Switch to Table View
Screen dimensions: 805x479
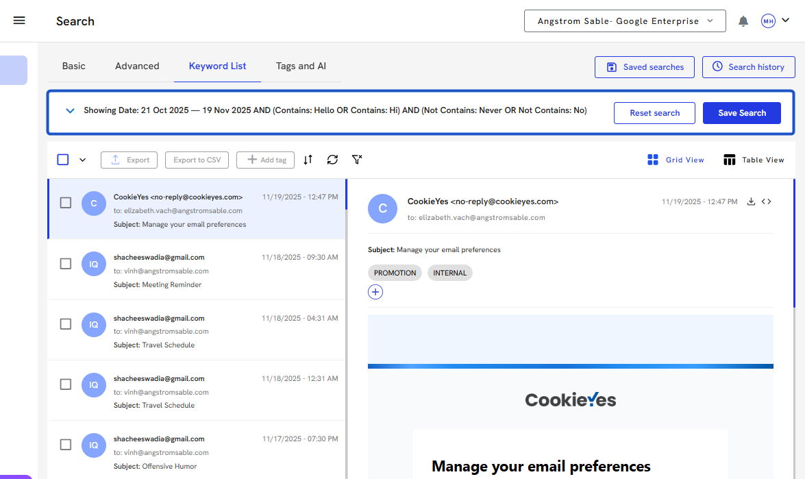(x=754, y=160)
